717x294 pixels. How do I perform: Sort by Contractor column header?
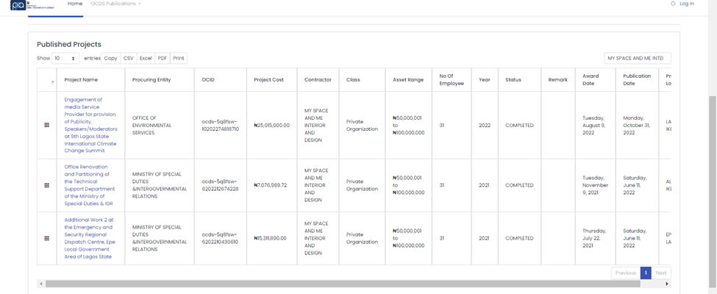[318, 79]
